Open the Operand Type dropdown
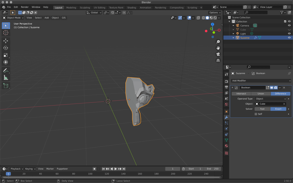Image resolution: width=293 pixels, height=183 pixels. pyautogui.click(x=270, y=99)
